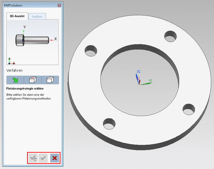Click the apply and repeat checkmark button
This screenshot has width=214, height=169.
(x=33, y=158)
